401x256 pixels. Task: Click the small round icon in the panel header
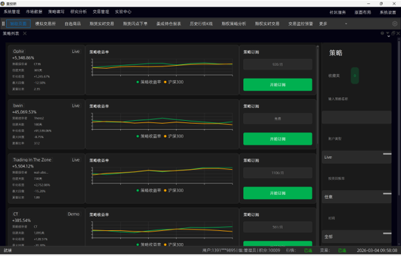(382, 33)
